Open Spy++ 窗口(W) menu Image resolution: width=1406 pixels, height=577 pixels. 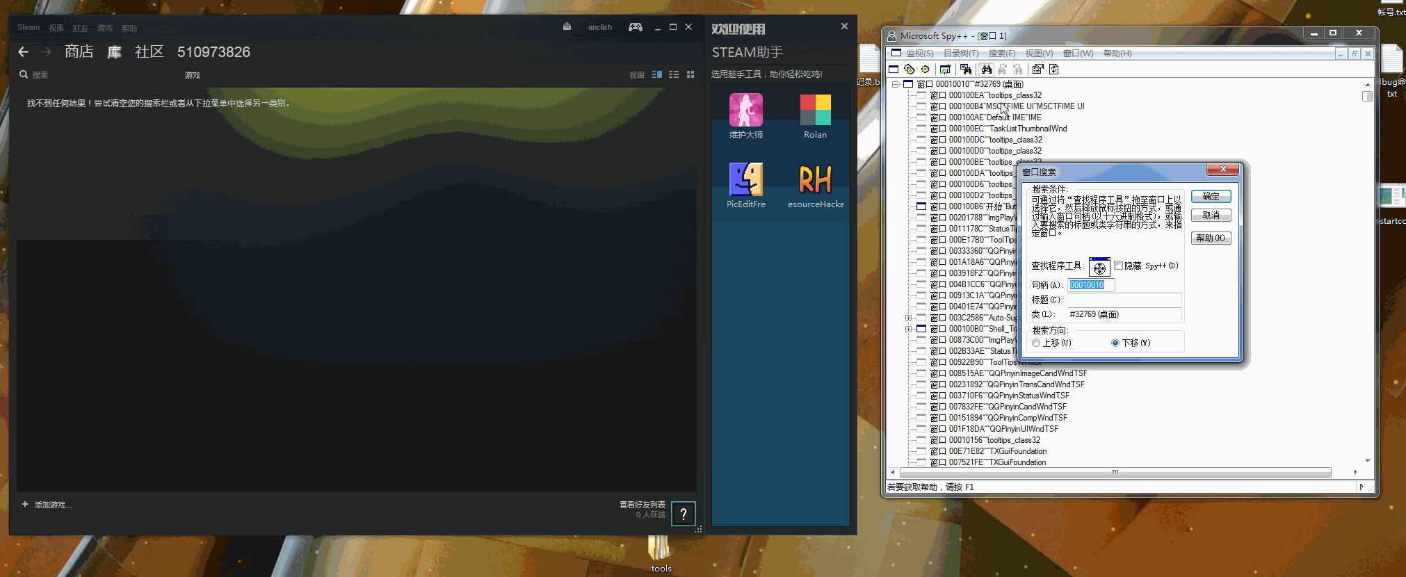[1078, 54]
